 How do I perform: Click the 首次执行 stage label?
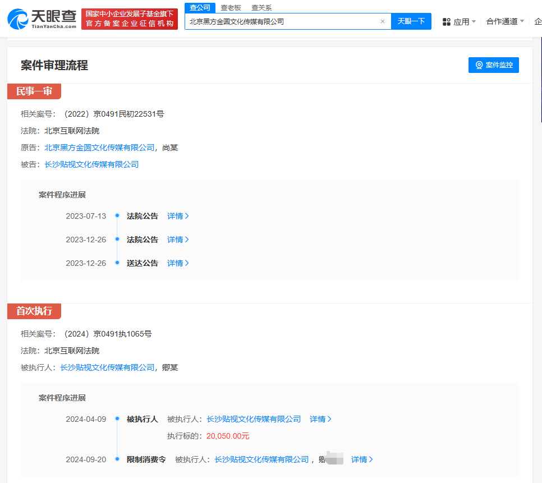coord(34,311)
